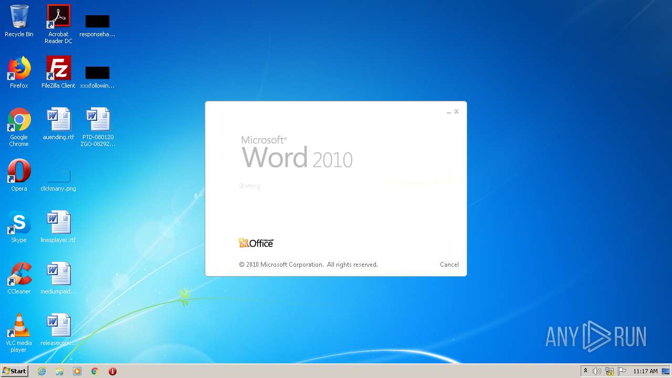Select the releasecom document icon

(58, 330)
